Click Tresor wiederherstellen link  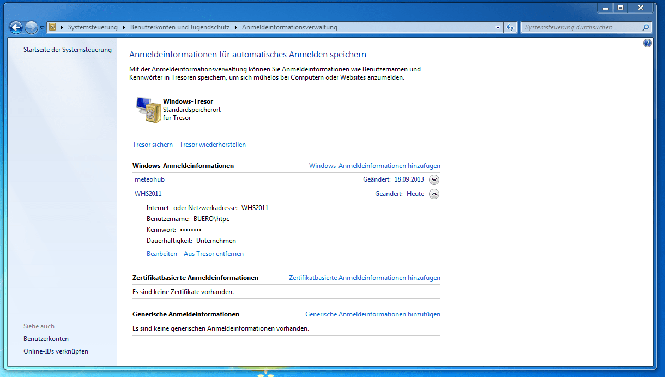click(213, 145)
